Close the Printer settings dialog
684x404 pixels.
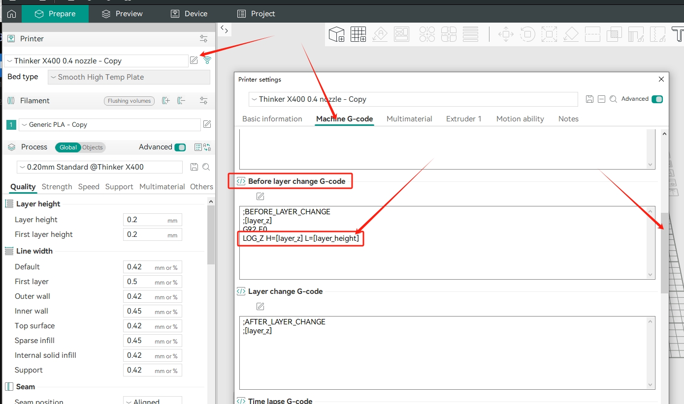(661, 79)
